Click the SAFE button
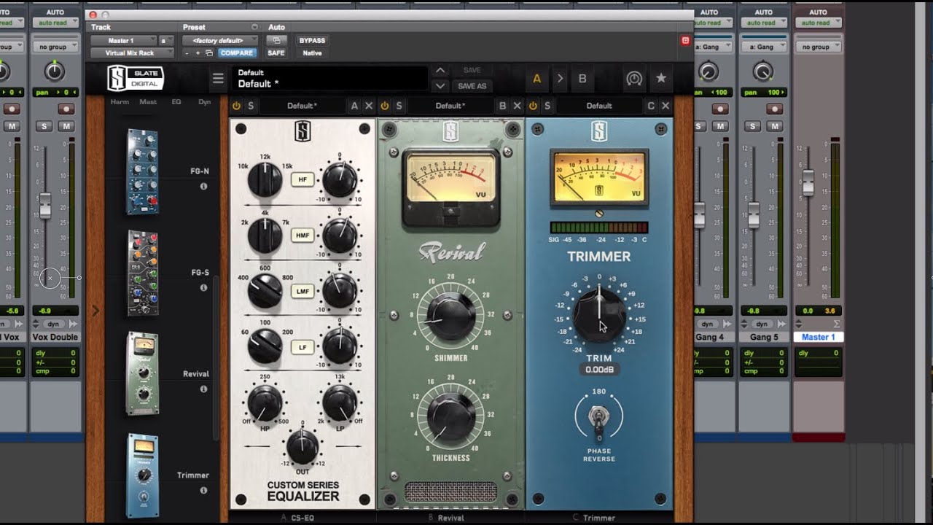 pyautogui.click(x=276, y=53)
